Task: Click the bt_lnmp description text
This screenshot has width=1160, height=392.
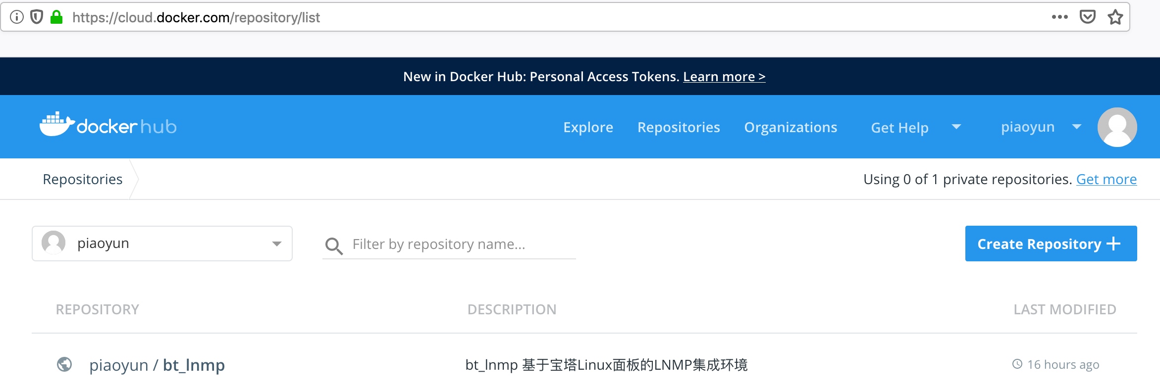Action: tap(606, 365)
